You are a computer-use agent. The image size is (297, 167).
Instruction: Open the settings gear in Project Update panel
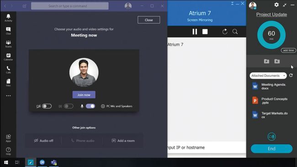tap(276, 5)
